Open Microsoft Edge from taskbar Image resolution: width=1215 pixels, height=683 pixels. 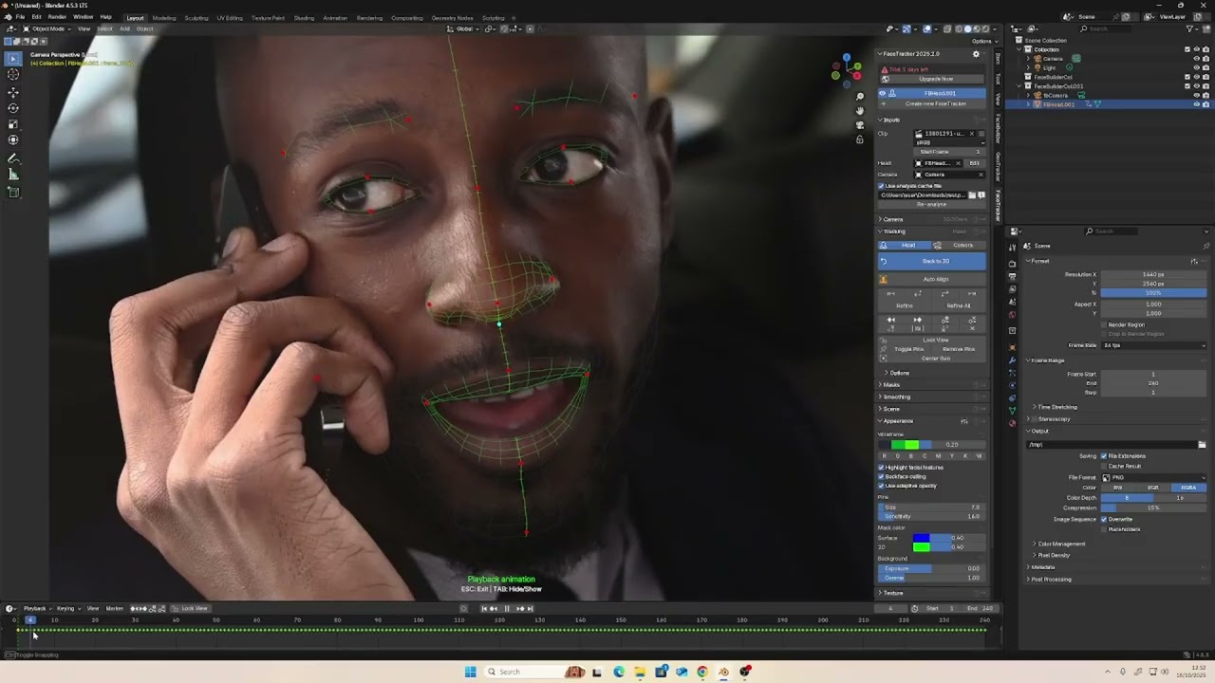(x=619, y=672)
